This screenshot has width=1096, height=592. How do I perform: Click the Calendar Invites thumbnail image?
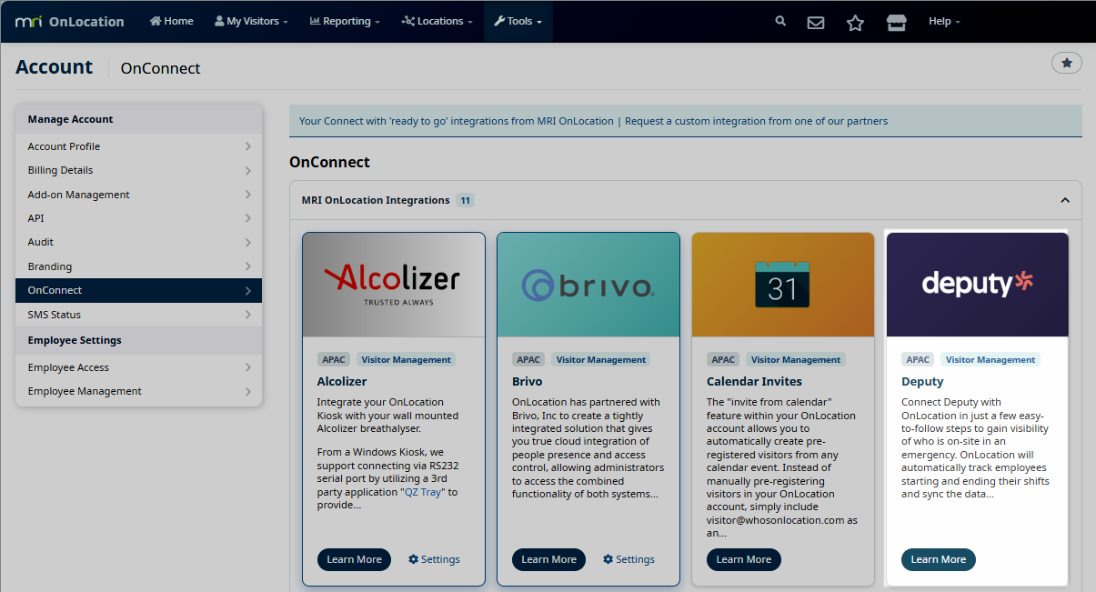[x=782, y=285]
